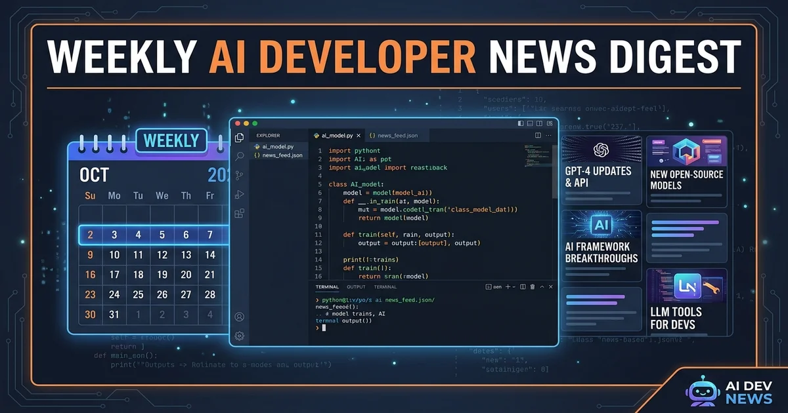This screenshot has height=413, width=788.
Task: Open the New Open-Source Models card
Action: [687, 170]
